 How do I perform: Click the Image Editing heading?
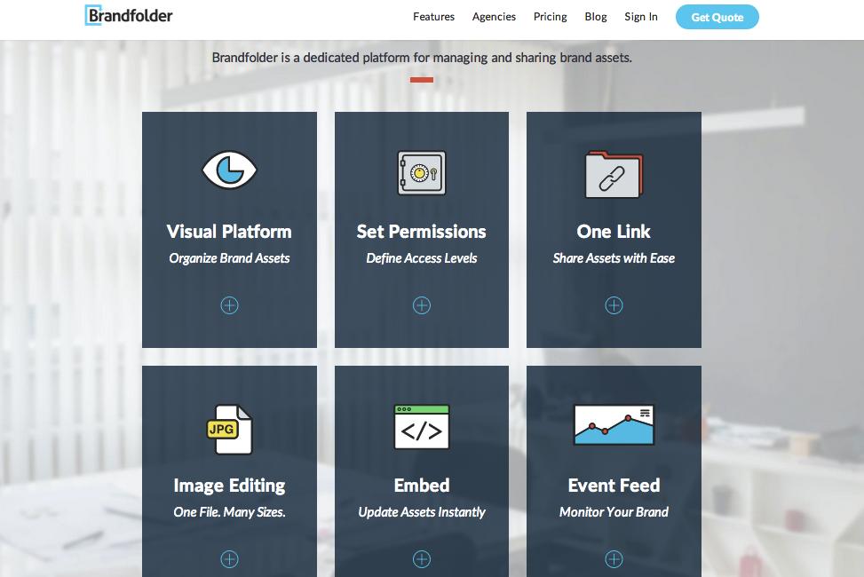[x=229, y=486]
